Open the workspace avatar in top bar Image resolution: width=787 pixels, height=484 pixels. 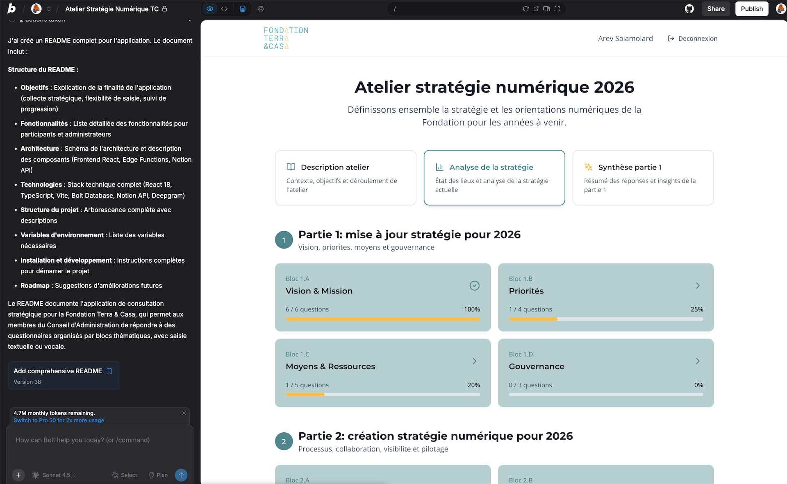pyautogui.click(x=36, y=9)
